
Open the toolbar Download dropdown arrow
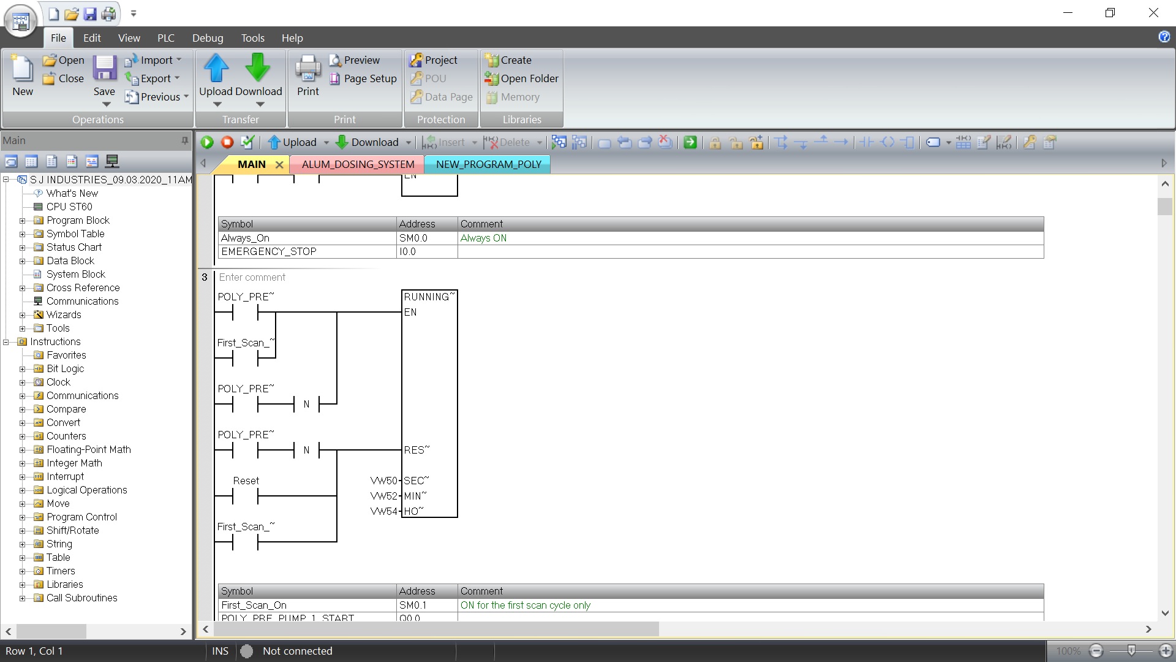coord(409,143)
